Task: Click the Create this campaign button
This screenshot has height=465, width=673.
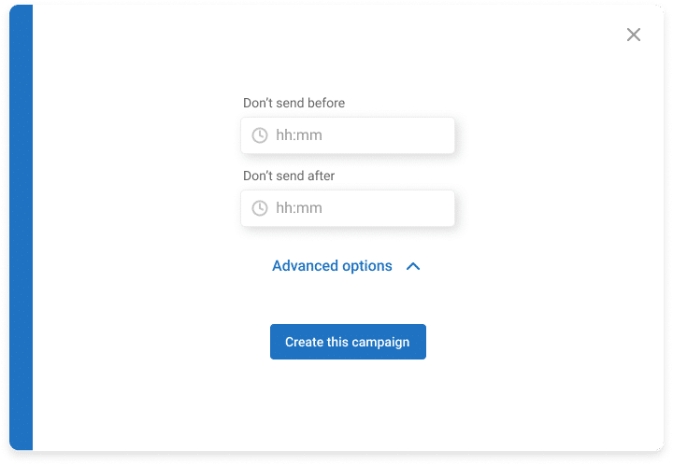Action: pyautogui.click(x=348, y=342)
